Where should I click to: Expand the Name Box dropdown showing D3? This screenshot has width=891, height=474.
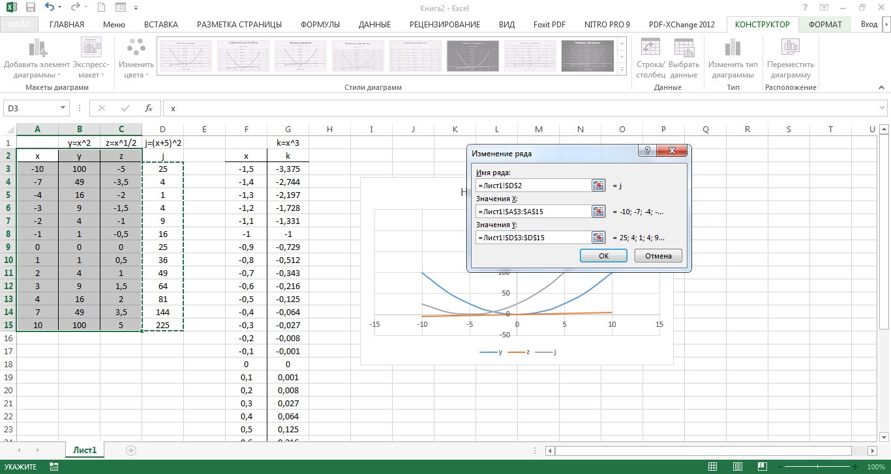point(63,108)
